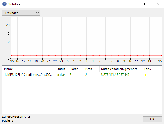Click the green 'active' status cell

coord(61,75)
